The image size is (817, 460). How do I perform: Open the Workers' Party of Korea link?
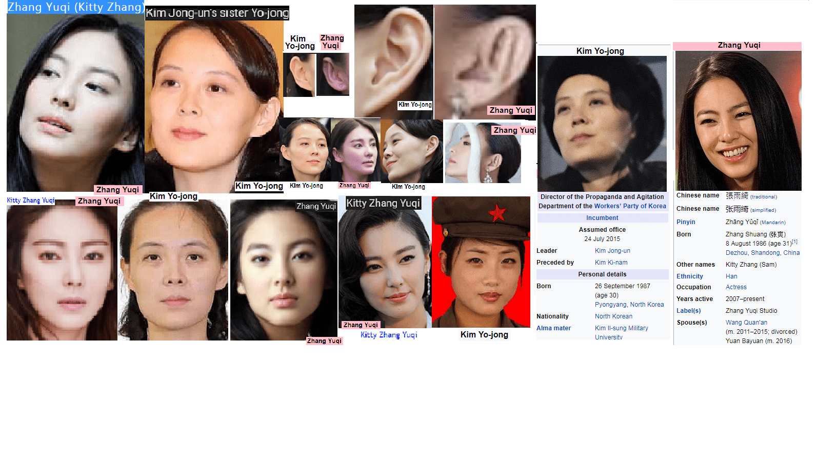630,206
